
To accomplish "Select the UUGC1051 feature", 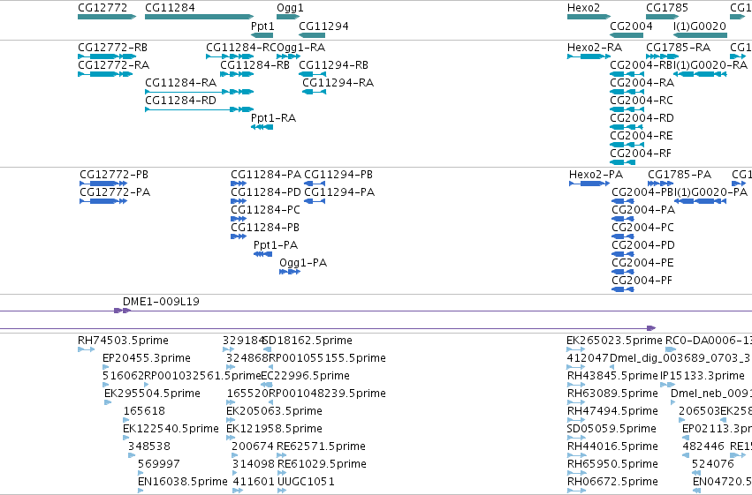I will [x=282, y=491].
